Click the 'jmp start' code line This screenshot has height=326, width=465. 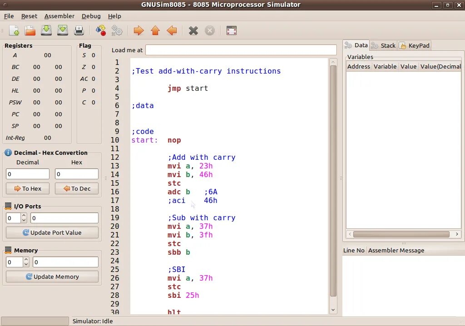(188, 89)
